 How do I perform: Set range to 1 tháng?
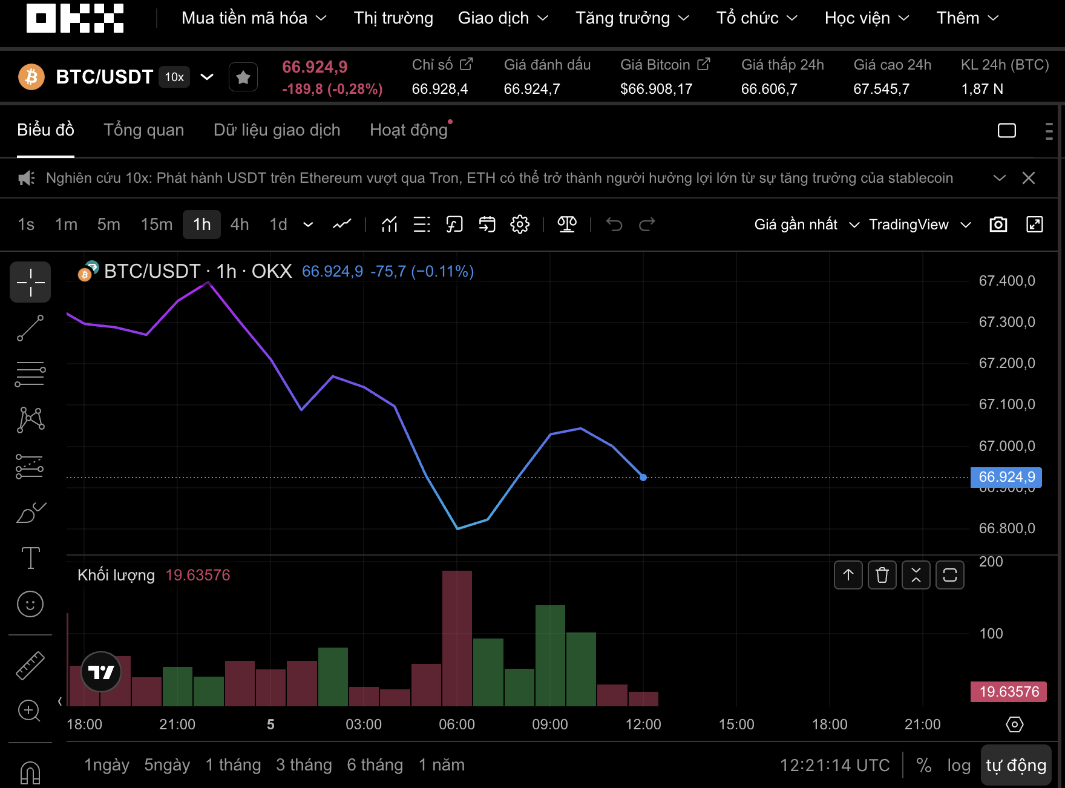(x=233, y=765)
